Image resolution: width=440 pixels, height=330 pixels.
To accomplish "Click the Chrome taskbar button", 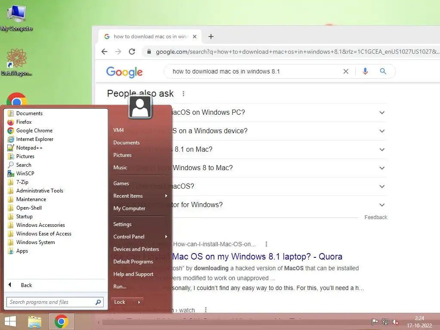I will 61,321.
